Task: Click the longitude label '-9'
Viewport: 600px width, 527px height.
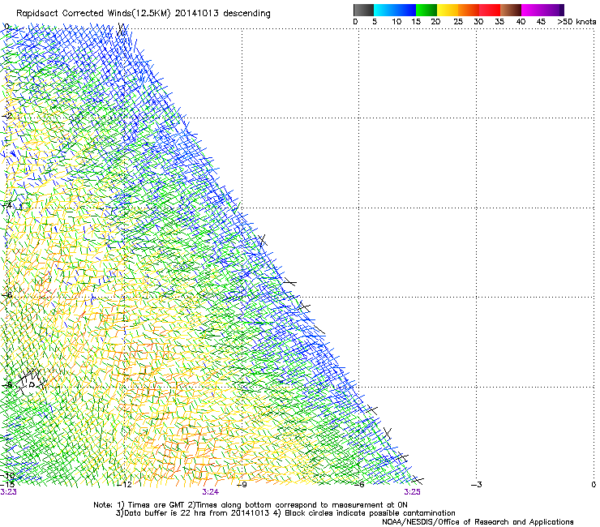Action: tap(242, 485)
